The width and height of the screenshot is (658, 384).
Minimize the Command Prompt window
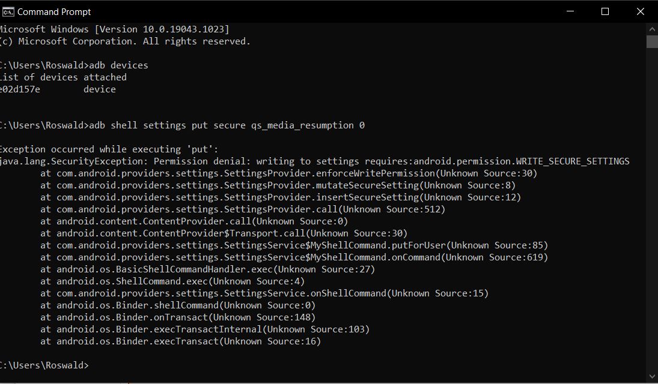point(570,11)
